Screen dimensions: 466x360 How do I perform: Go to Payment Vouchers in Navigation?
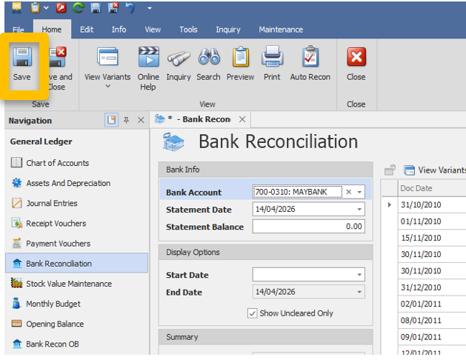[58, 243]
